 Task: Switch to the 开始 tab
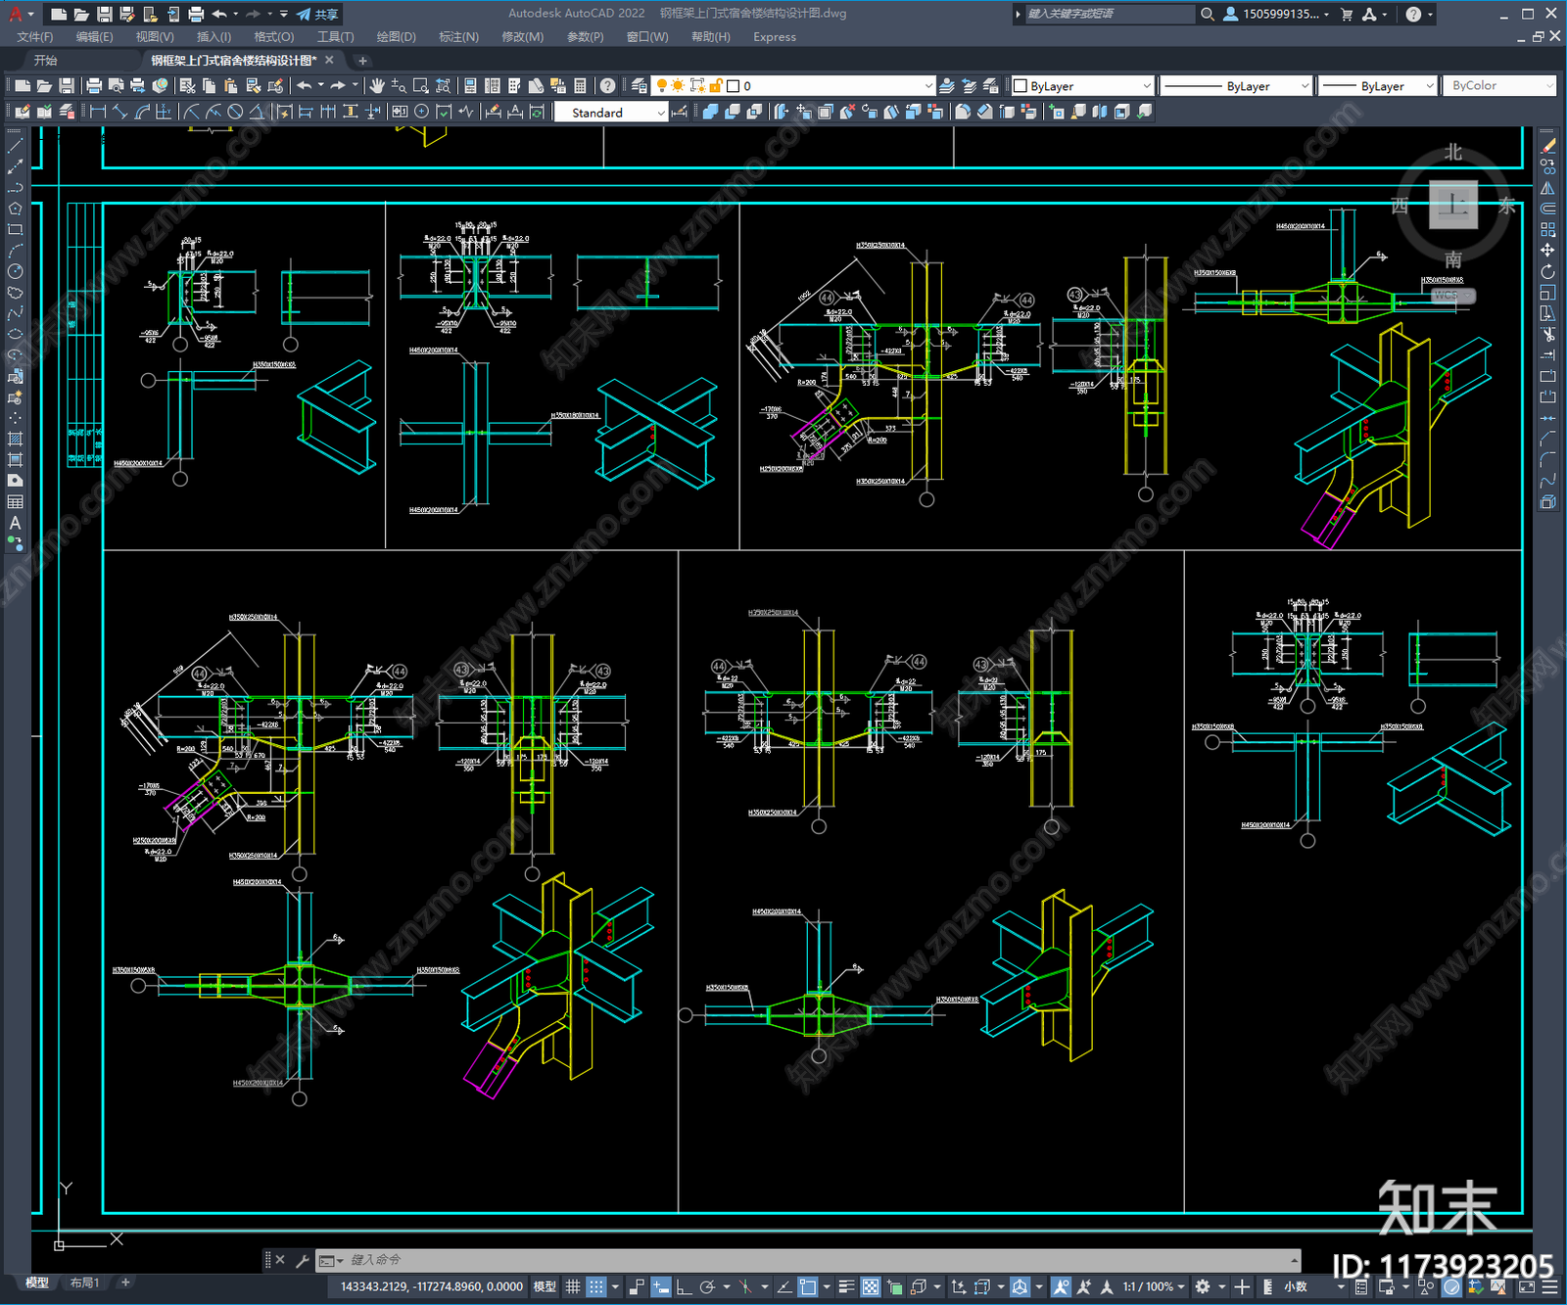click(46, 61)
